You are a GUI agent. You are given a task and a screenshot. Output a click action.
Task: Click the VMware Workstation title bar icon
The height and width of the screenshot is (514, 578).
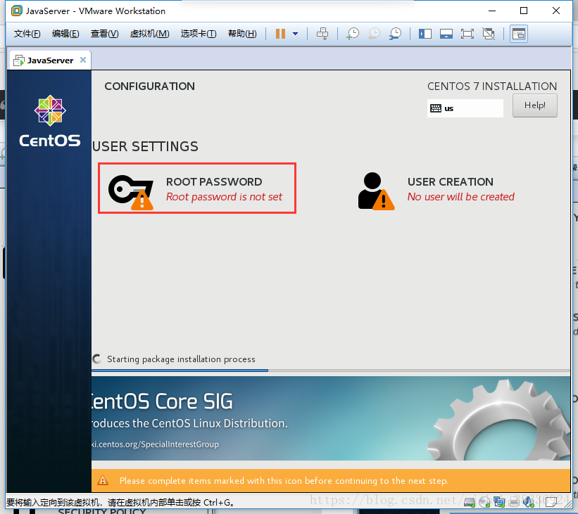(x=17, y=11)
